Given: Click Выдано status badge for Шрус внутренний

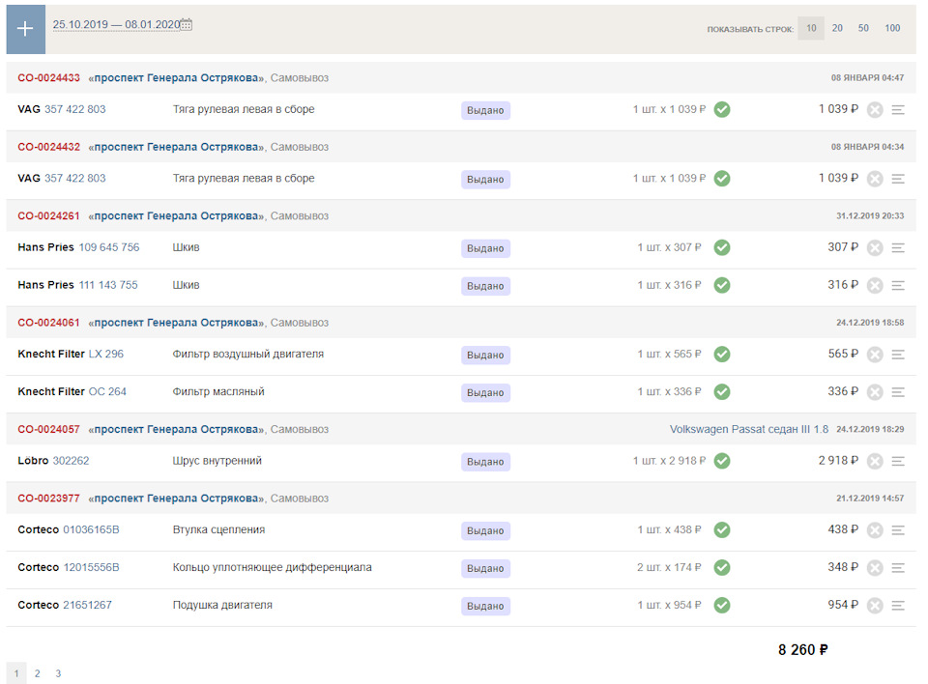Looking at the screenshot, I should 485,462.
